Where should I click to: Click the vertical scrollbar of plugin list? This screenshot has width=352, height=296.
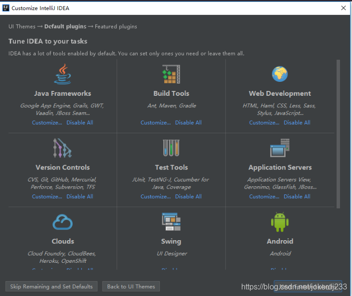(x=338, y=134)
